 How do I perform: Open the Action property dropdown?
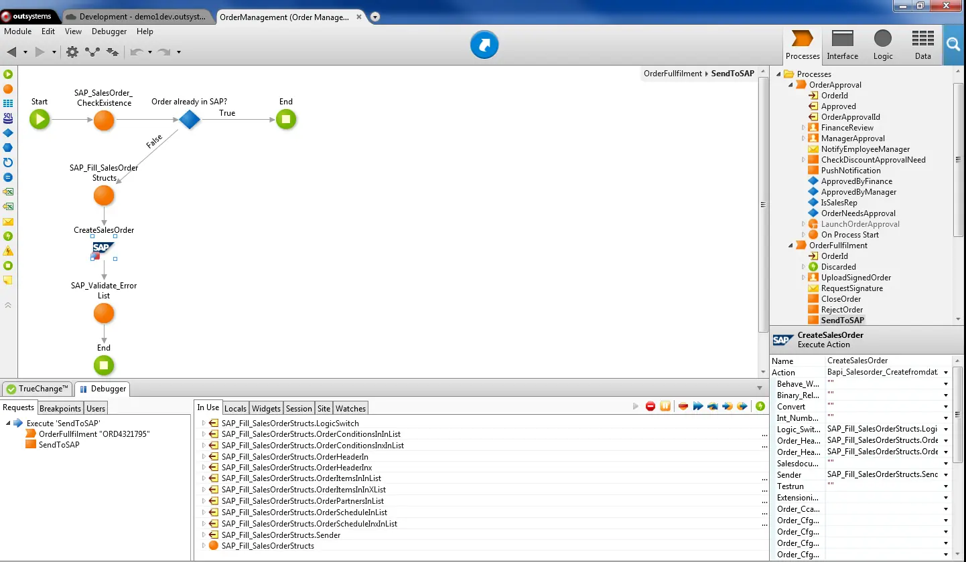click(946, 373)
